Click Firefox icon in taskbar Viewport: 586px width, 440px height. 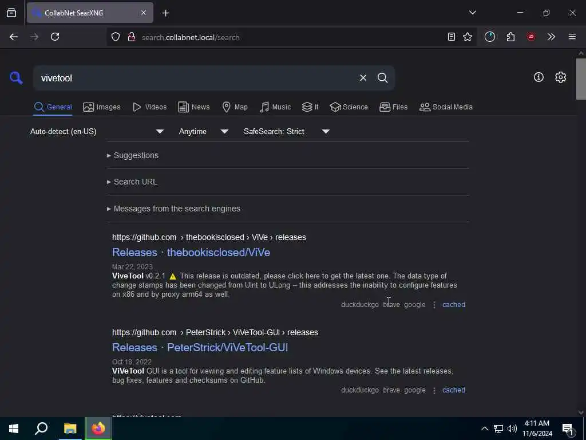click(x=98, y=429)
